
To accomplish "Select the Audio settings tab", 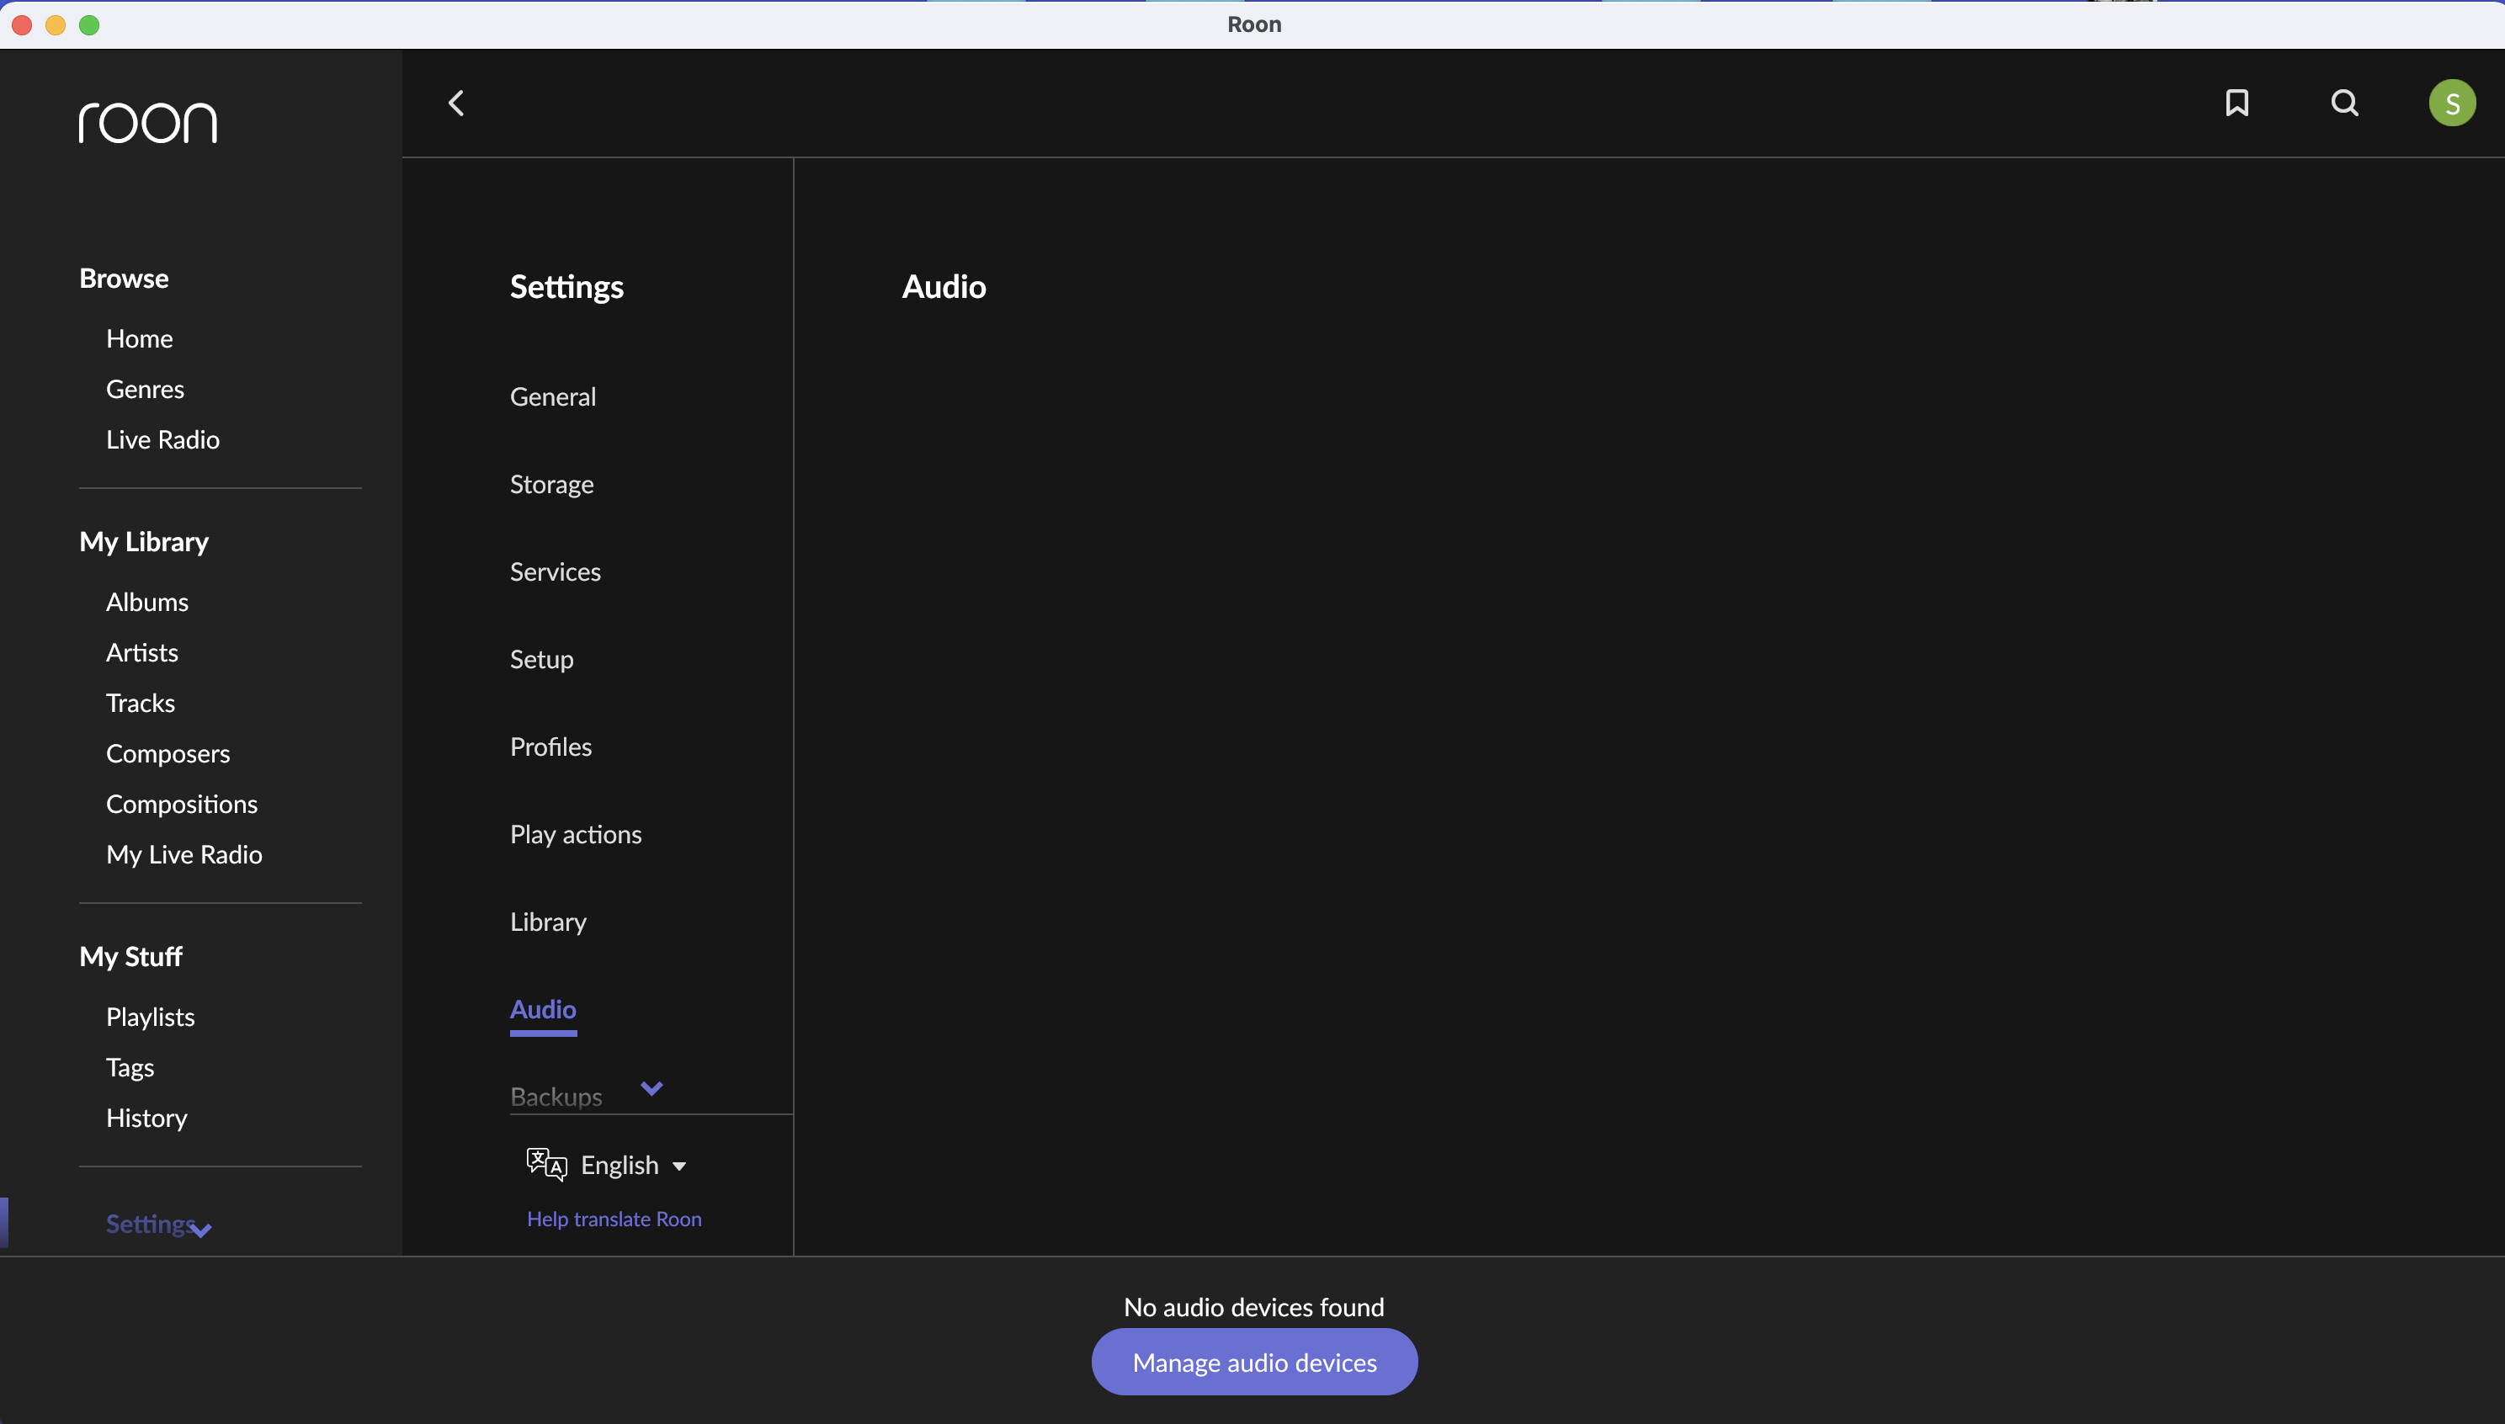I will (543, 1009).
